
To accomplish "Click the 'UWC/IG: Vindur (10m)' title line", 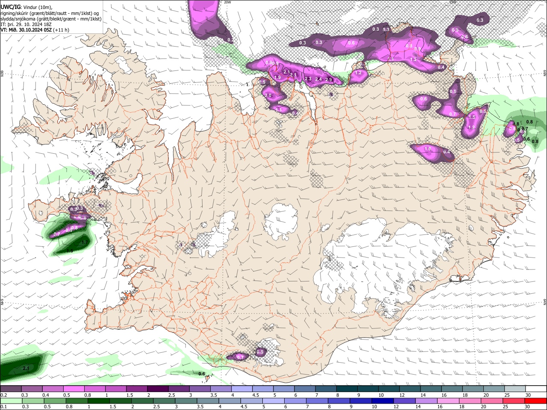I will (x=26, y=7).
